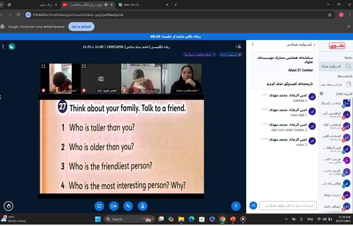Click the Set as default button
353x226 pixels.
pos(82,27)
